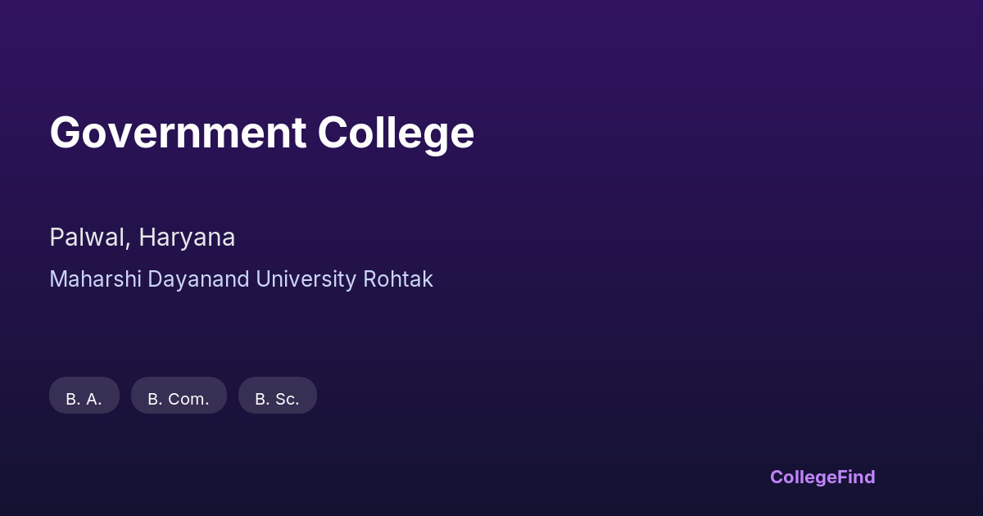Click the word Palwal
The height and width of the screenshot is (516, 983).
tap(87, 238)
